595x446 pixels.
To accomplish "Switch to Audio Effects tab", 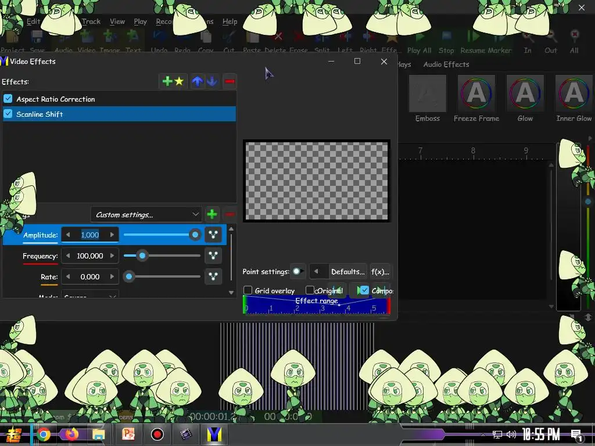I will [x=446, y=64].
